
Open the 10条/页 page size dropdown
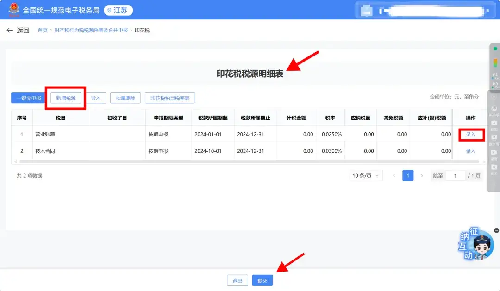tap(366, 175)
